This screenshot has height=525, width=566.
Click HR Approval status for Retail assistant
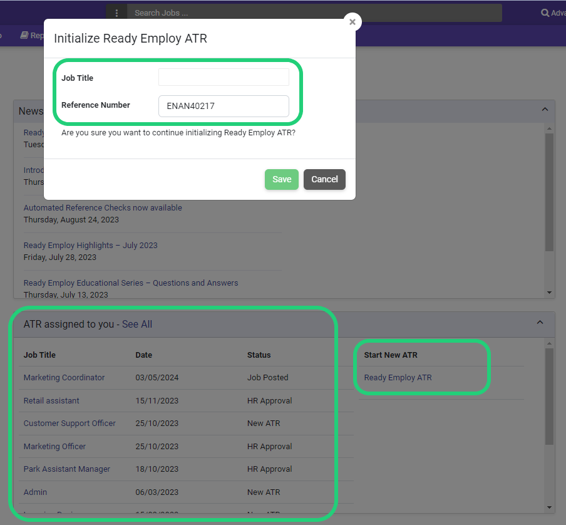point(270,400)
